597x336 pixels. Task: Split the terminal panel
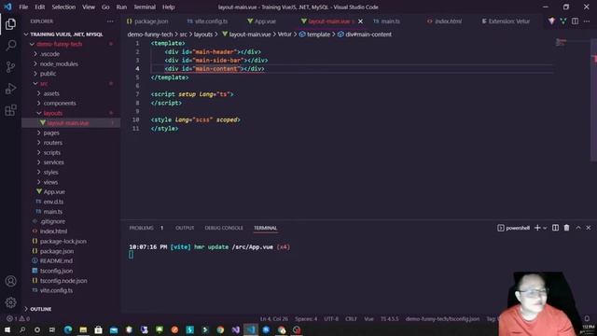556,228
